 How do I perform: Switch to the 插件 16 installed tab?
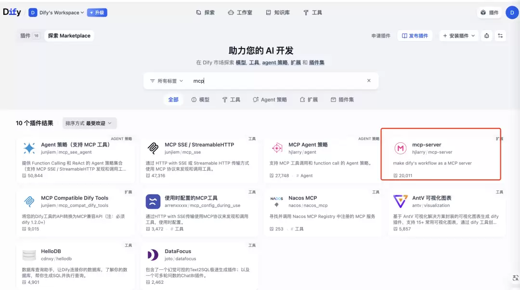[x=30, y=36]
